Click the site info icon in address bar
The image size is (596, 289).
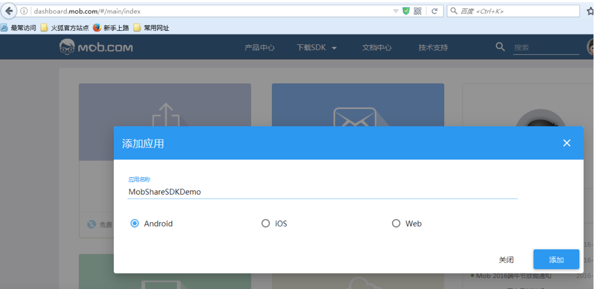(24, 11)
